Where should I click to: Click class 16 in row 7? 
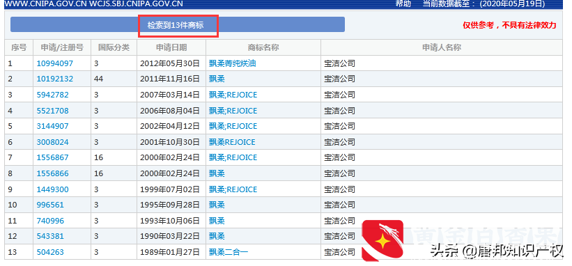[98, 157]
